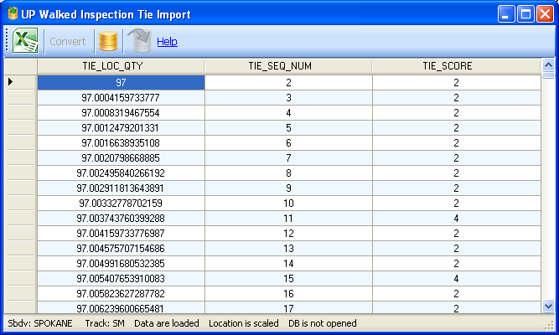Click scrollbar down arrow
Viewport: 559px width, 335px height.
point(548,307)
